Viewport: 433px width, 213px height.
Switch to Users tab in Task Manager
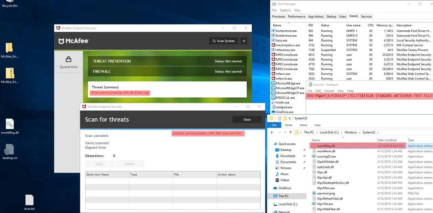(x=343, y=17)
